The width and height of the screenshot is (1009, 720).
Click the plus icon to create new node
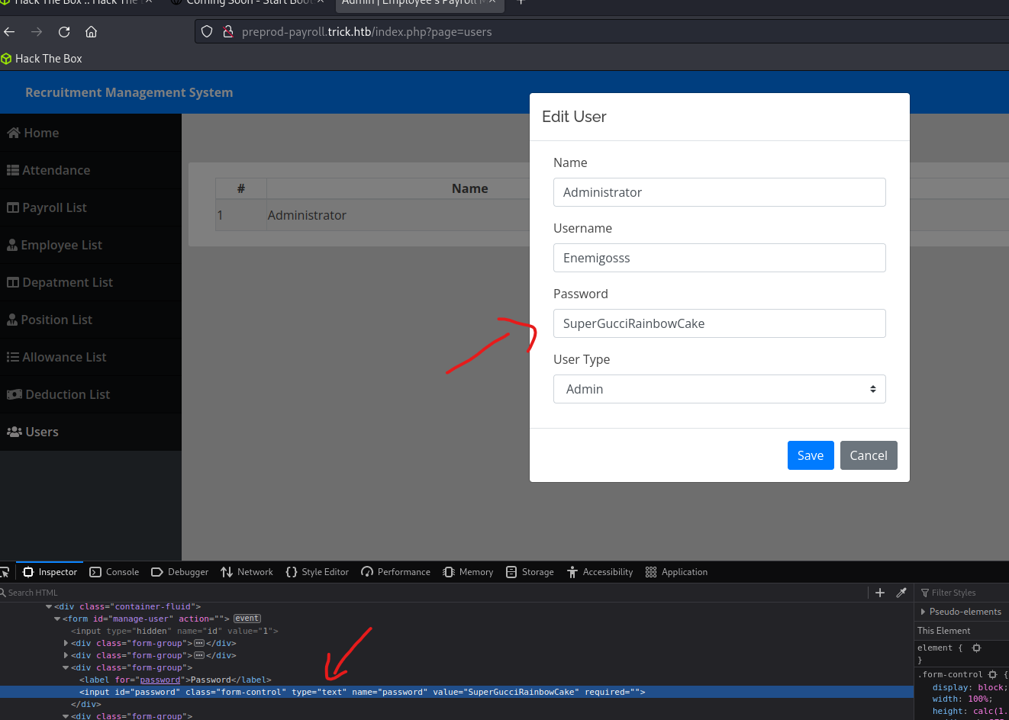pos(880,593)
